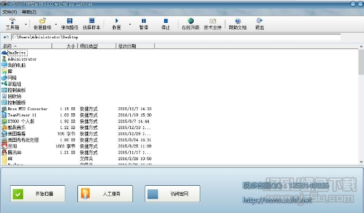Click the path input field showing Desktop
This screenshot has height=213, width=364.
[176, 37]
